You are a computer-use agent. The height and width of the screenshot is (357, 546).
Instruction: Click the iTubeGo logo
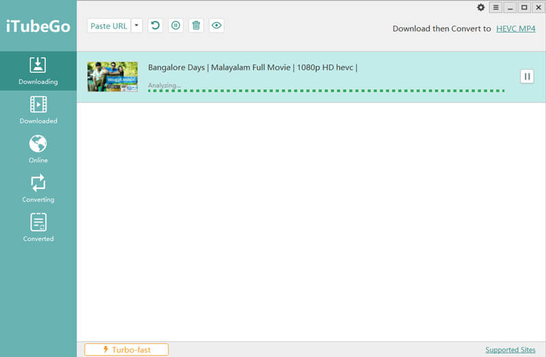pos(38,26)
